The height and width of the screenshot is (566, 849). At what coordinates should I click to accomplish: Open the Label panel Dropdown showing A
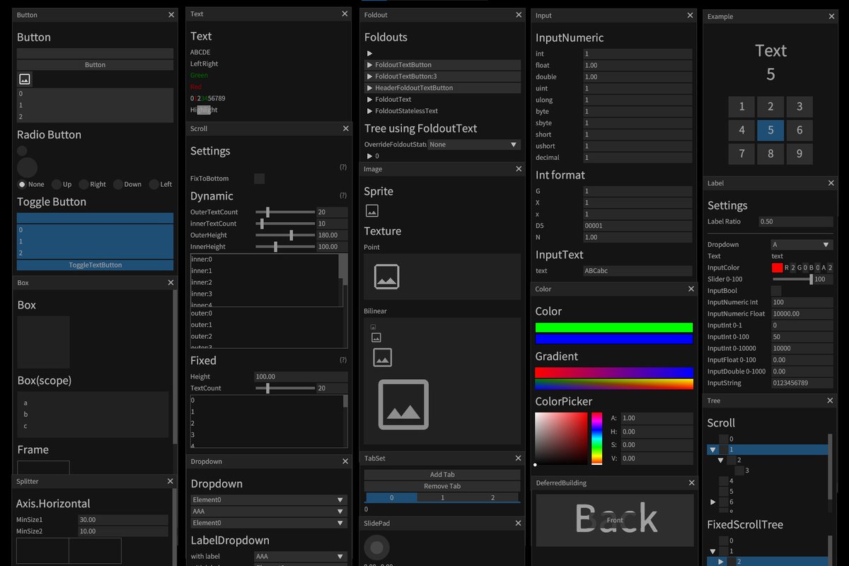tap(802, 244)
